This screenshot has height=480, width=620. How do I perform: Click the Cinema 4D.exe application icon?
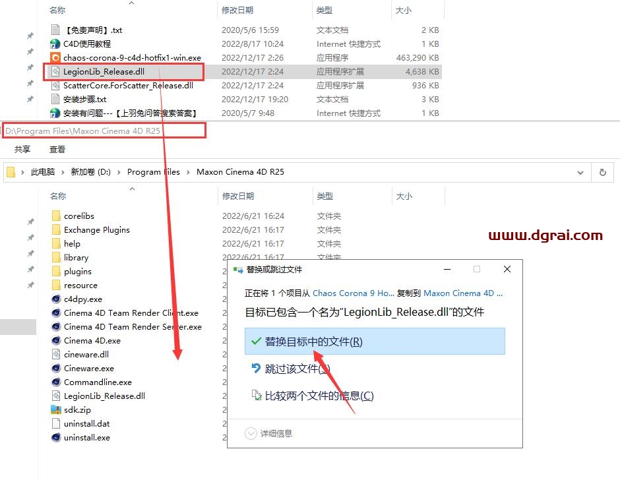[56, 341]
